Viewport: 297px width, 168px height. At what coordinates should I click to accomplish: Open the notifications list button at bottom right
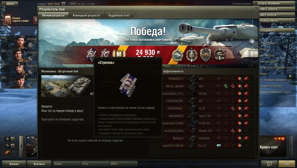pos(287,164)
